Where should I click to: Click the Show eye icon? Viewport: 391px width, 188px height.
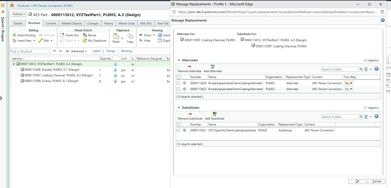coord(141,35)
